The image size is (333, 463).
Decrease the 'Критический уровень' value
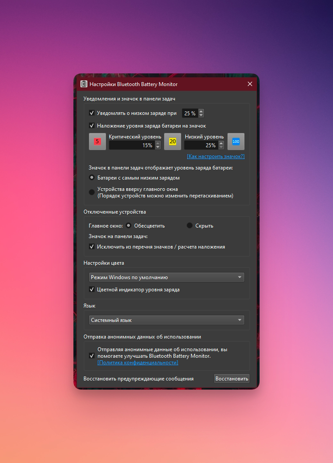(158, 147)
